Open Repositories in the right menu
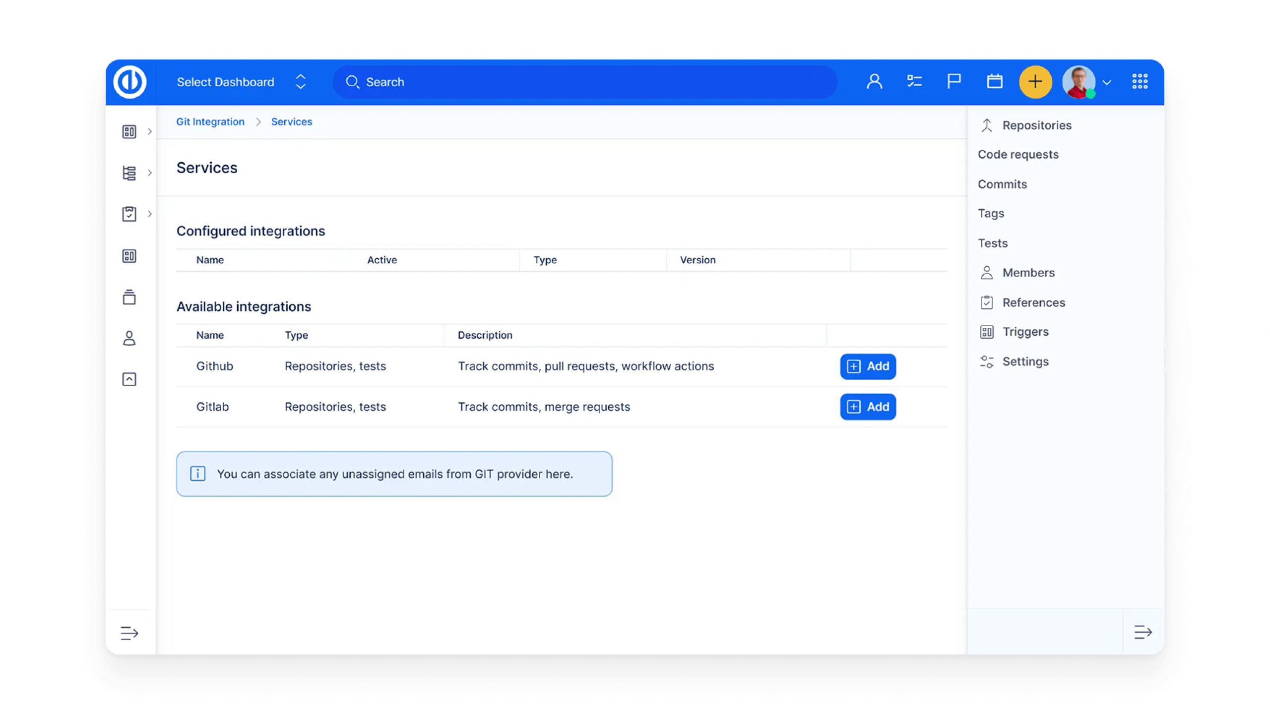This screenshot has height=714, width=1270. [x=1036, y=125]
